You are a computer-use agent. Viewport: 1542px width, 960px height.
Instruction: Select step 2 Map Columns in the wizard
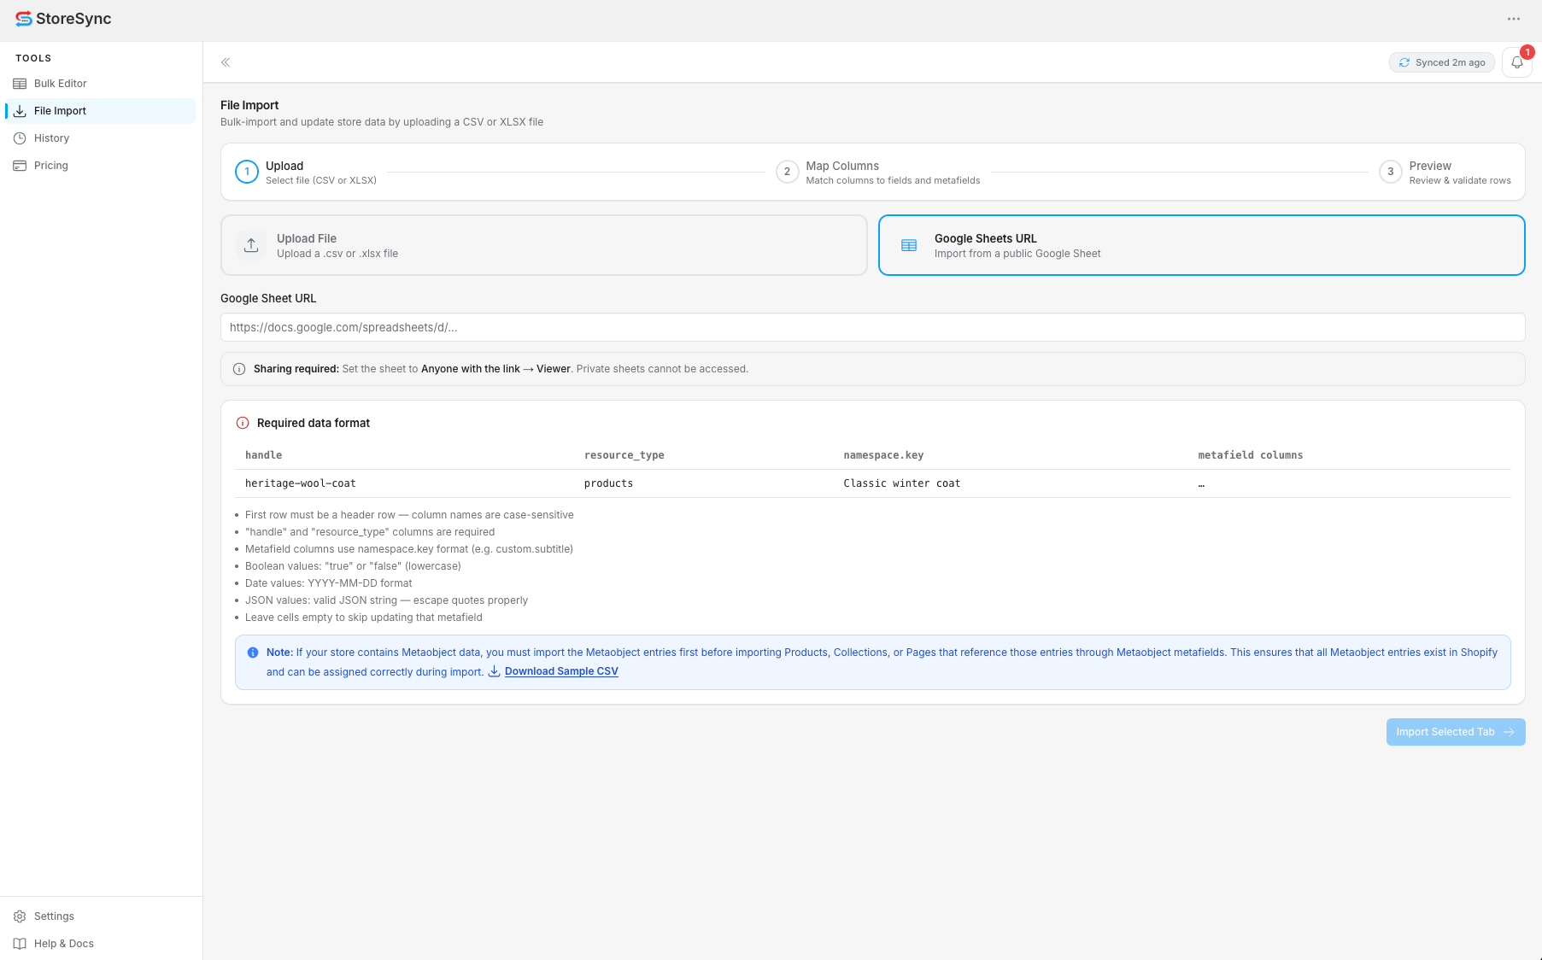point(877,172)
